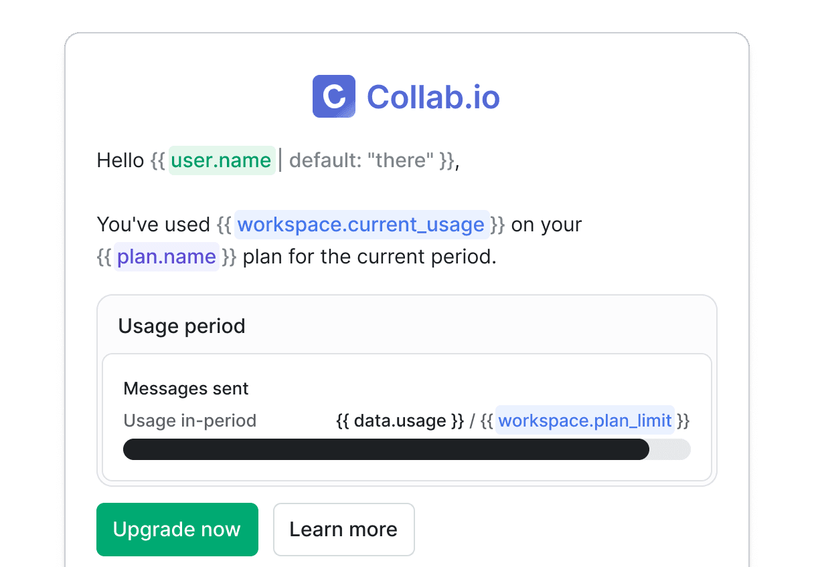Image resolution: width=814 pixels, height=567 pixels.
Task: Select the plan.name variable chip
Action: point(167,257)
